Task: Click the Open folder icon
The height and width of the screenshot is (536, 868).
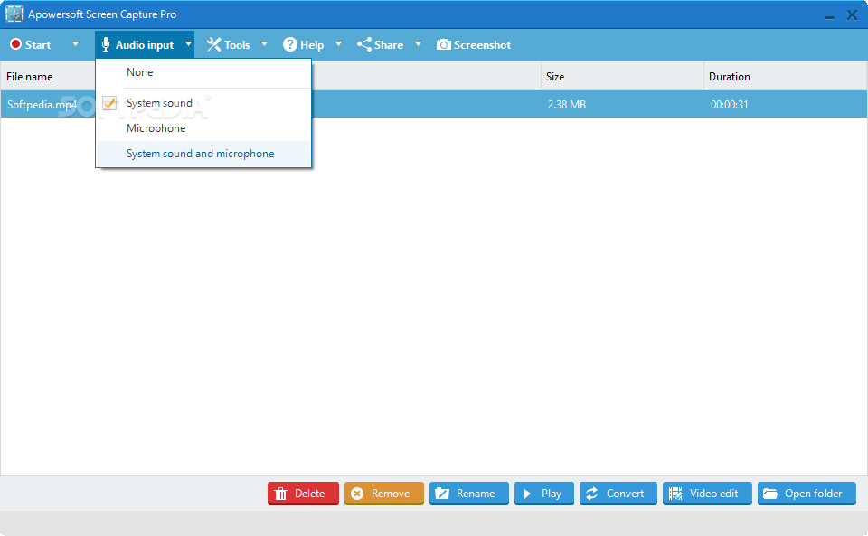Action: point(770,494)
